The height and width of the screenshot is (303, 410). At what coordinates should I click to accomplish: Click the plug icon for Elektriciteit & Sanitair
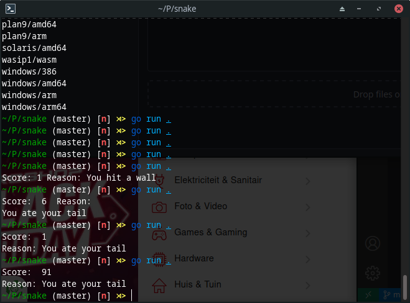[x=160, y=180]
